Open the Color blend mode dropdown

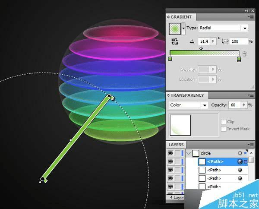pyautogui.click(x=205, y=105)
